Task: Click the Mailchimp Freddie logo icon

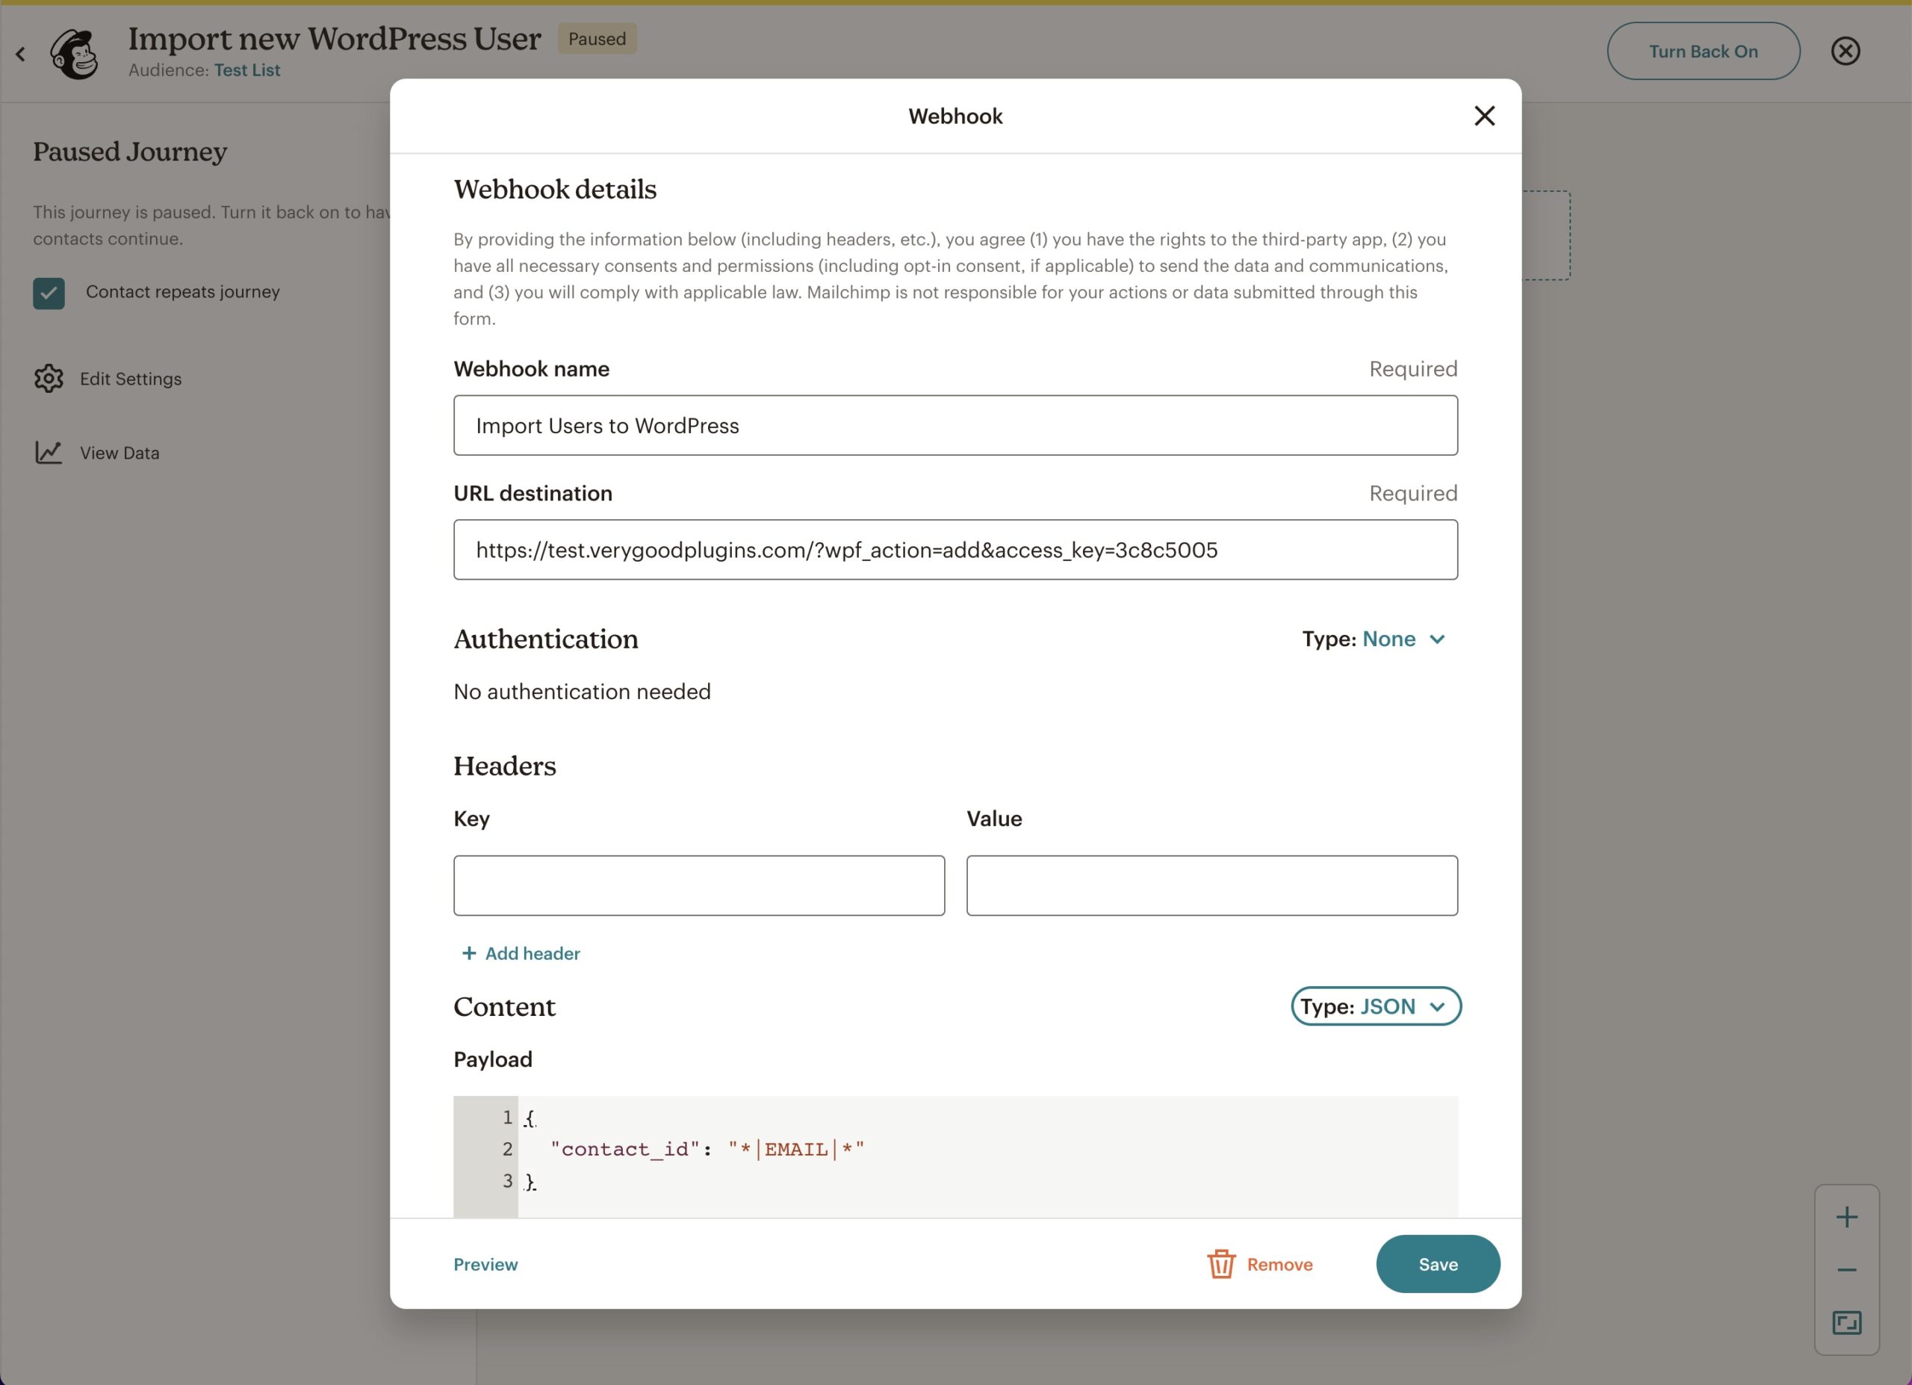Action: click(74, 54)
